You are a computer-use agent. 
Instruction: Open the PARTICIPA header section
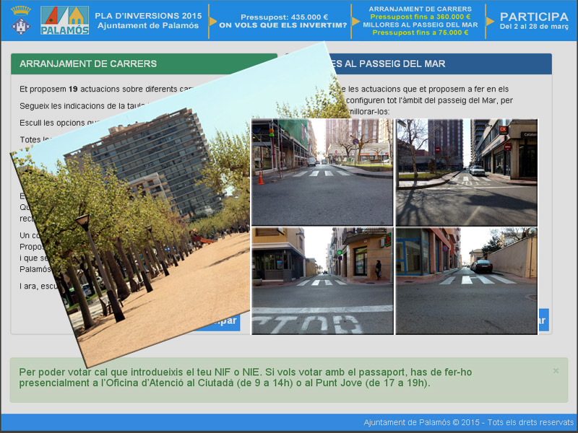pos(534,17)
